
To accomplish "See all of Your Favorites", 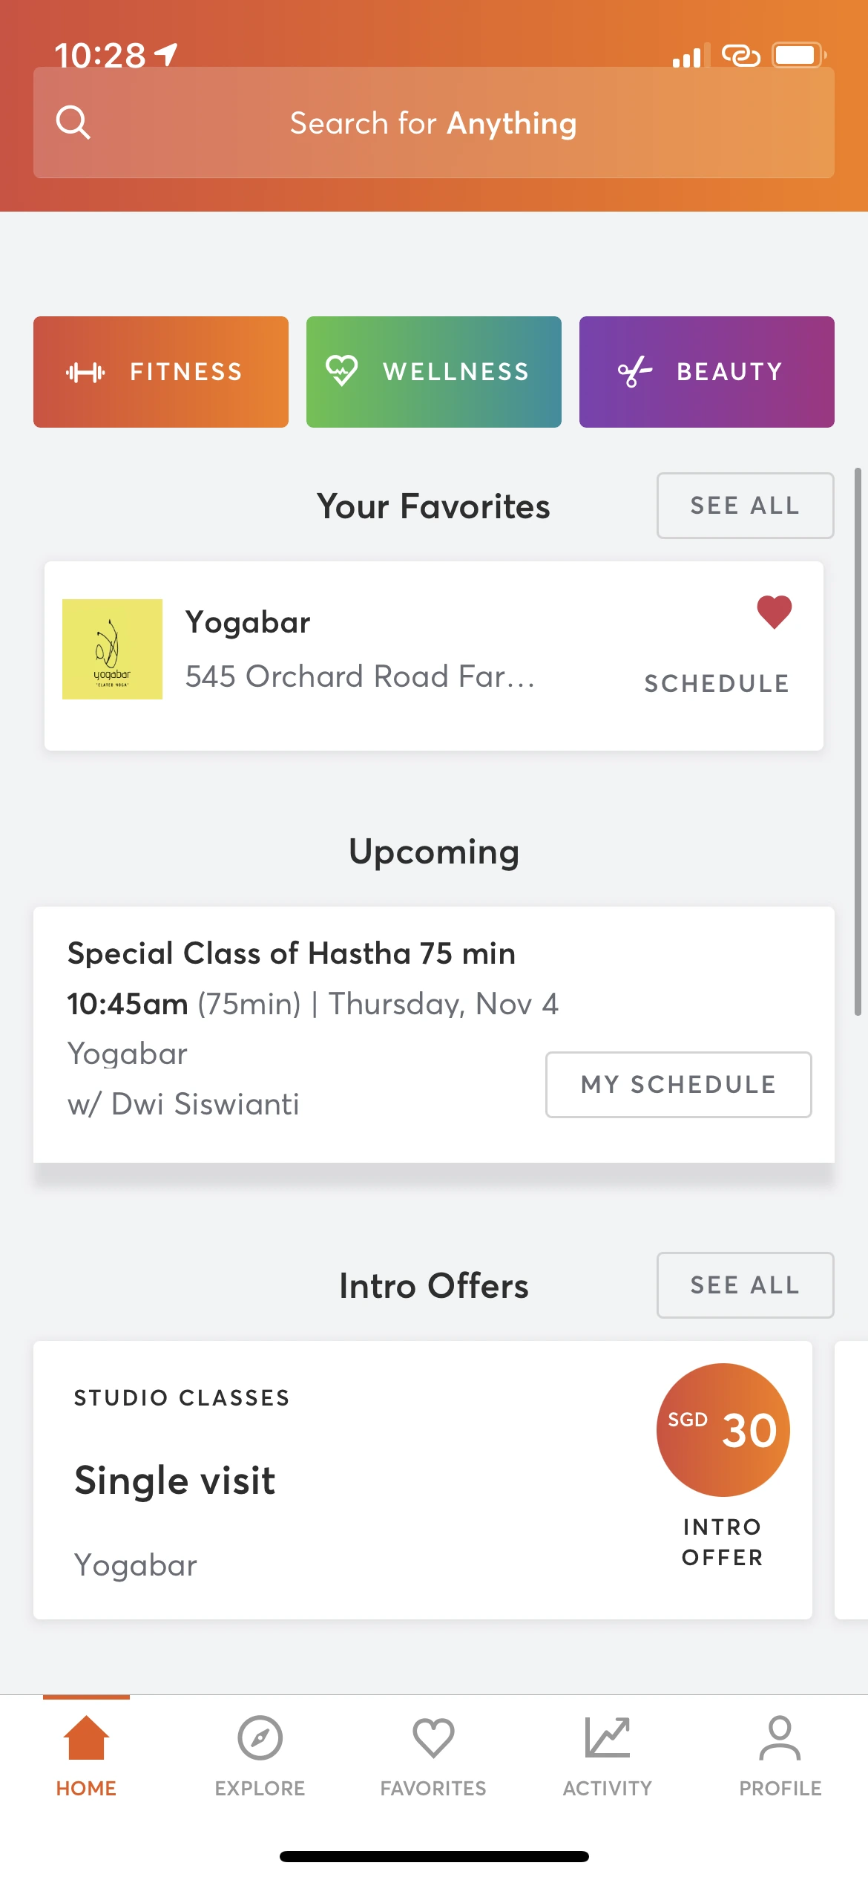I will (x=745, y=506).
